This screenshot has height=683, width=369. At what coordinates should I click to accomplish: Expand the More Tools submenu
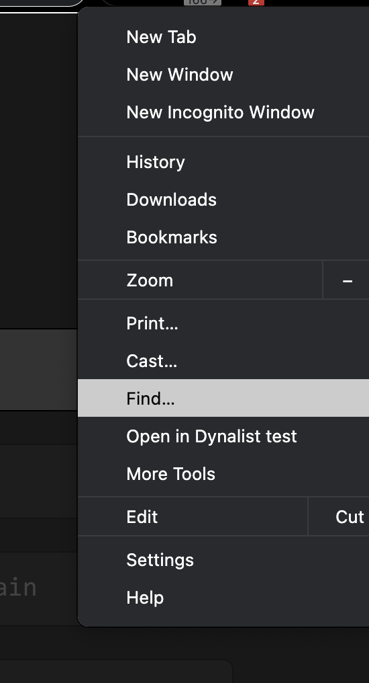pyautogui.click(x=223, y=474)
